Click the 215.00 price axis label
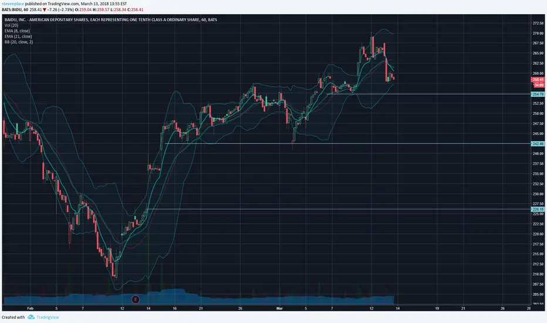Viewport: 547px width, 323px height. pos(538,254)
